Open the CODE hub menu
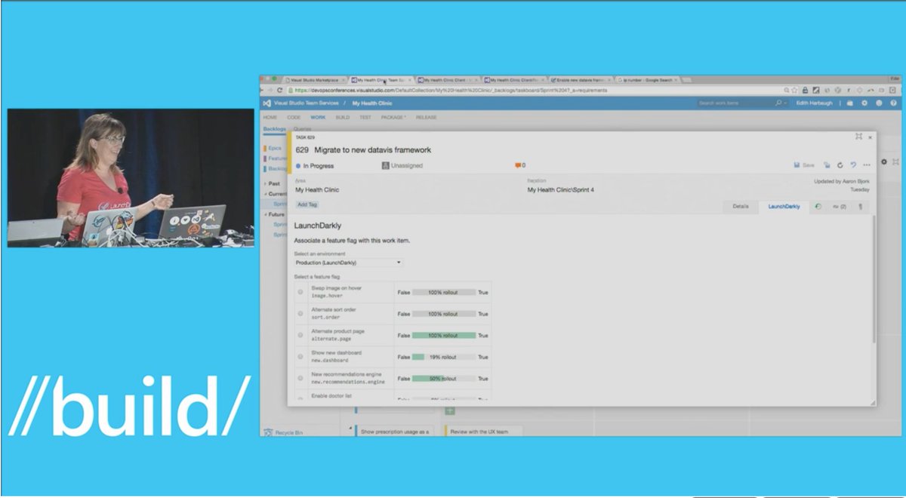This screenshot has width=906, height=498. click(294, 118)
